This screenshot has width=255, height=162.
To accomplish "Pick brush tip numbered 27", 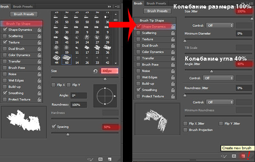I will pyautogui.click(x=97, y=39).
